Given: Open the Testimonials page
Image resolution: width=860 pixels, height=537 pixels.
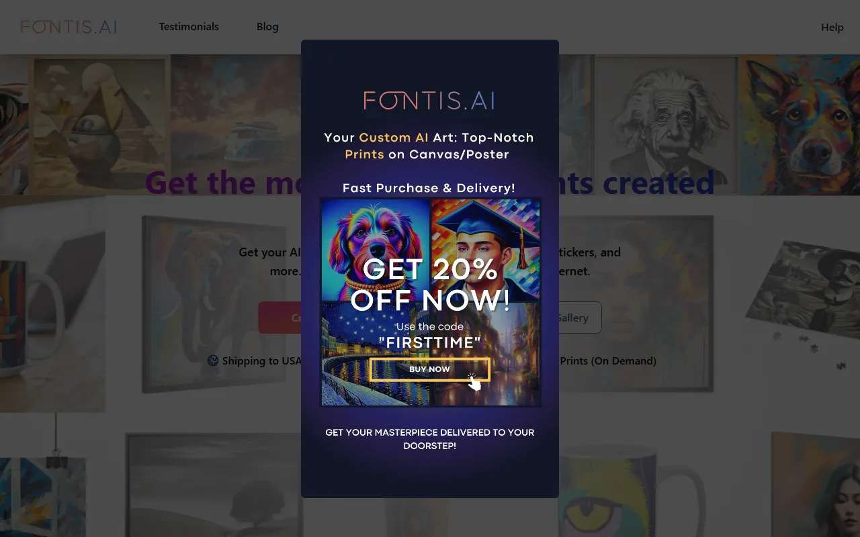Looking at the screenshot, I should (x=189, y=27).
